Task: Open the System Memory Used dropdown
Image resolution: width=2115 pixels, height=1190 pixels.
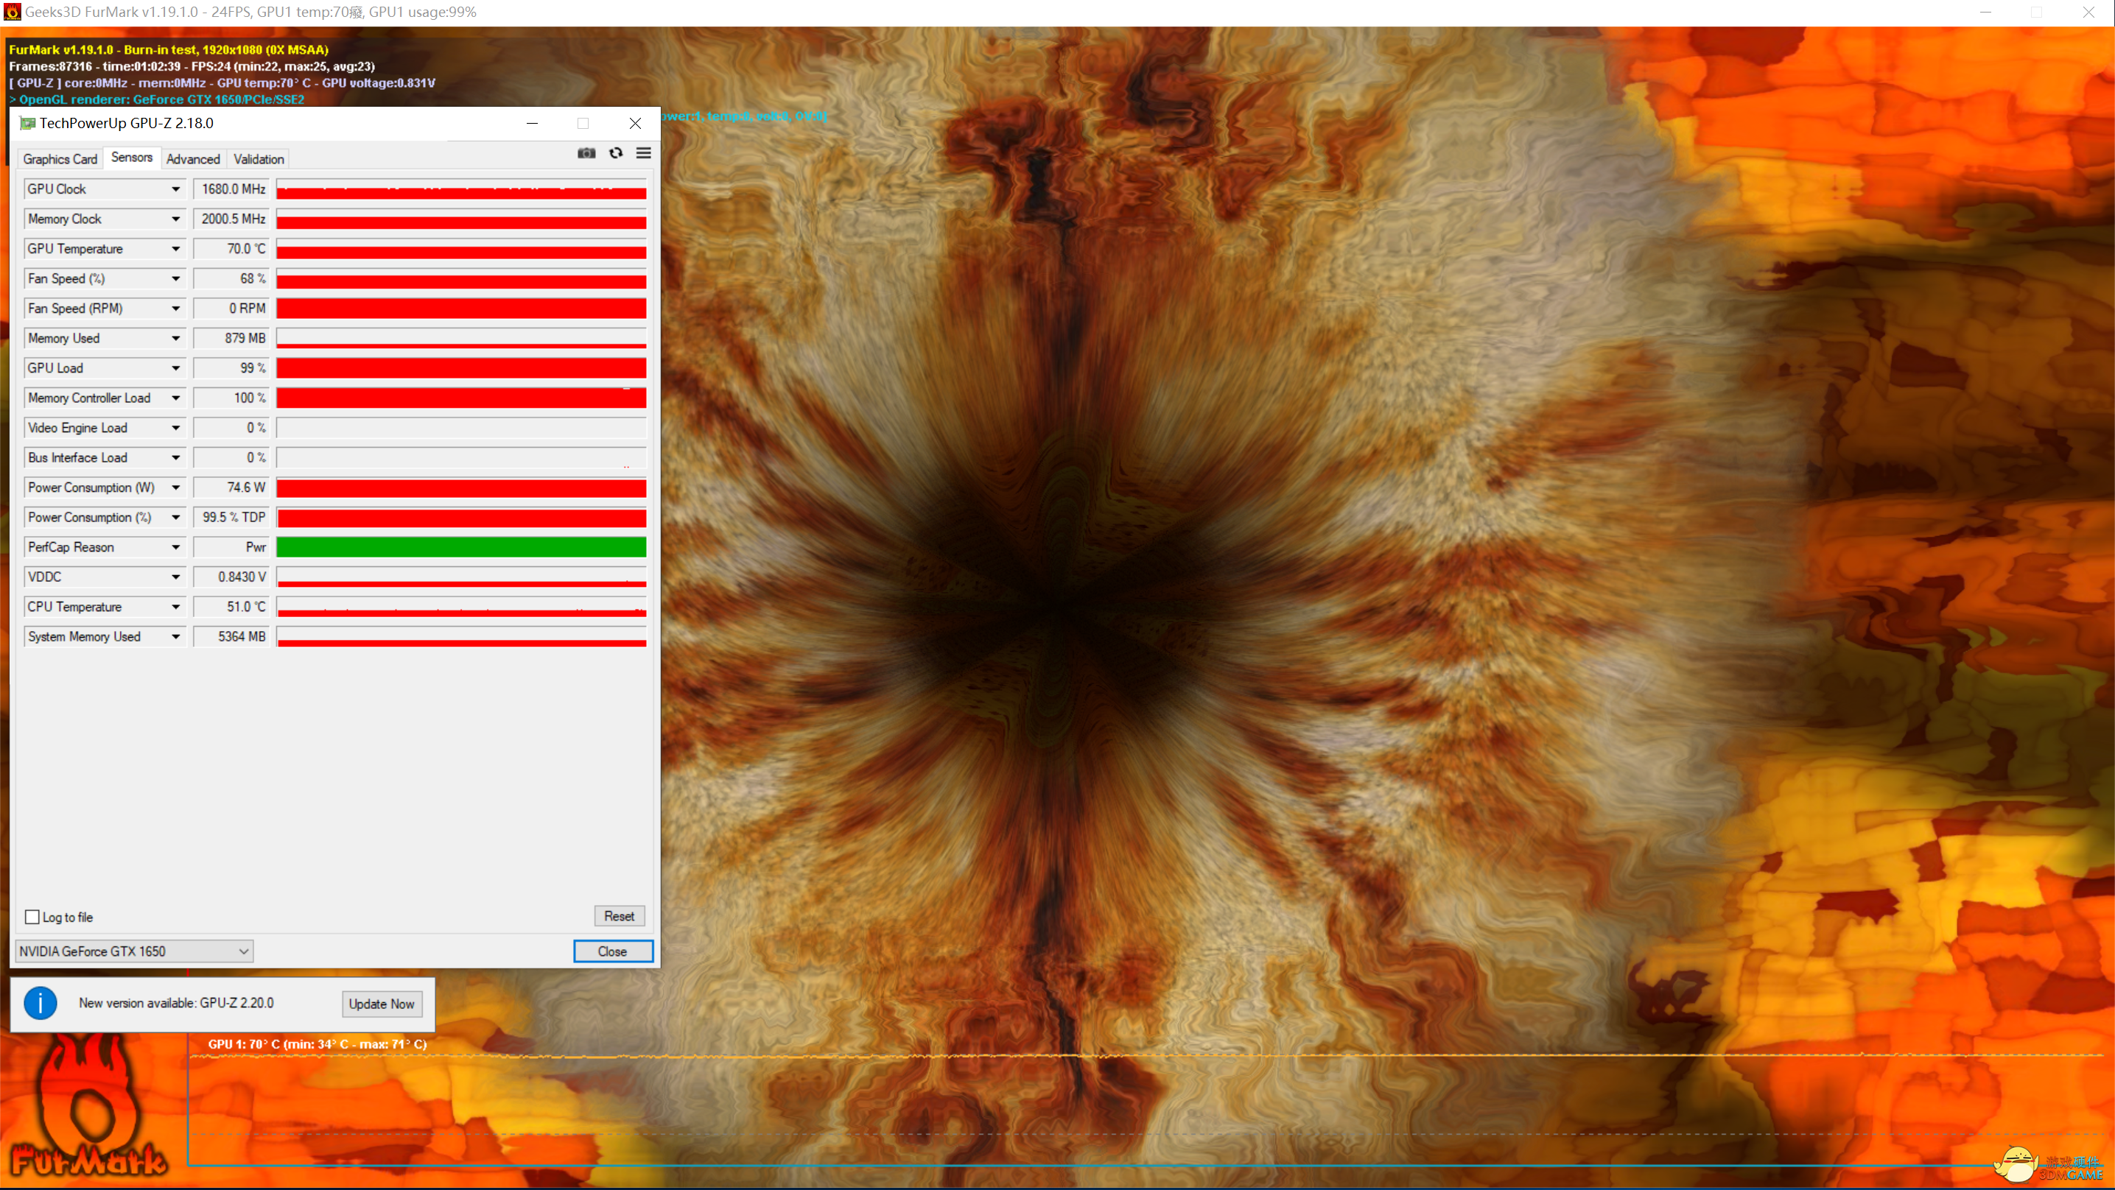Action: click(x=176, y=637)
